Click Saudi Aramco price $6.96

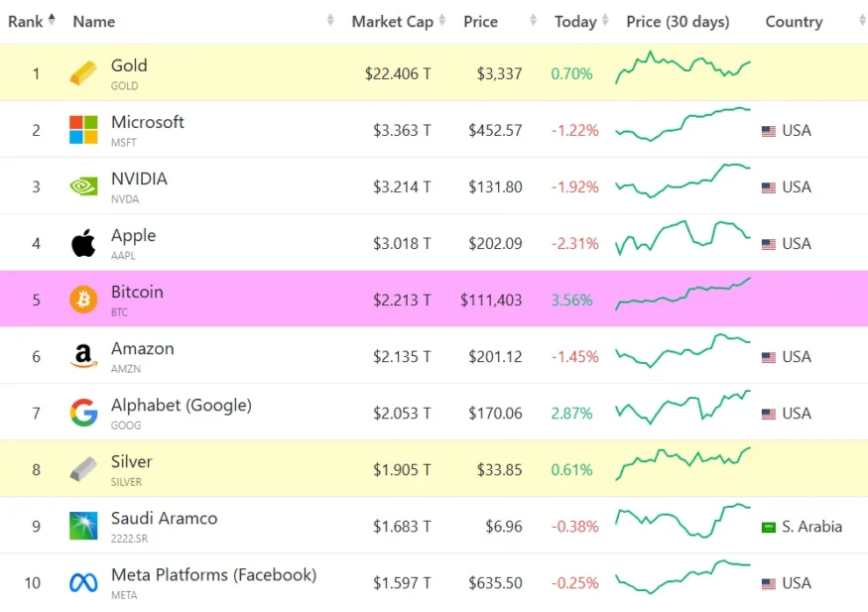click(x=504, y=527)
